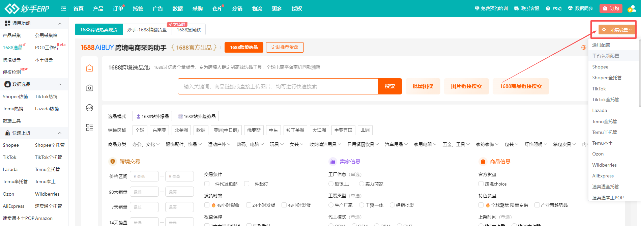Click the 数据同步 sync icon
The height and width of the screenshot is (226, 641).
point(570,8)
